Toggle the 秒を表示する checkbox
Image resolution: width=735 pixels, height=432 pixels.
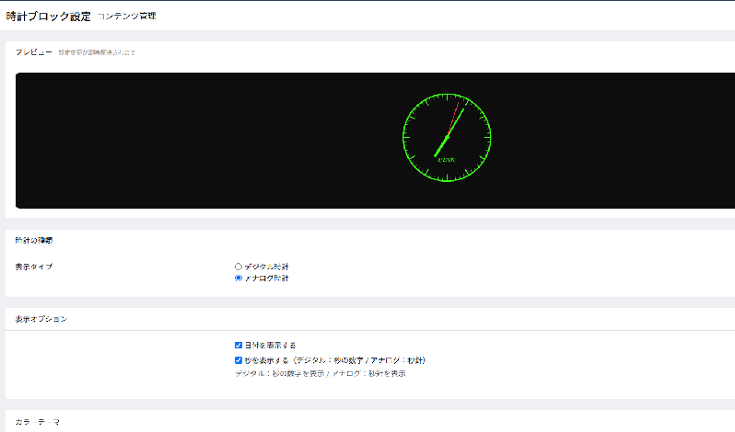(239, 360)
